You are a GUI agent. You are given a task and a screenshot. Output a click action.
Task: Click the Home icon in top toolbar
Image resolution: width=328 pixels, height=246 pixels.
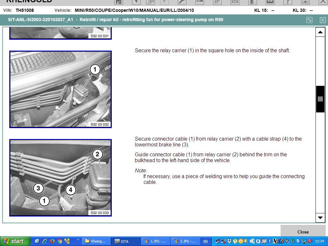pyautogui.click(x=119, y=2)
